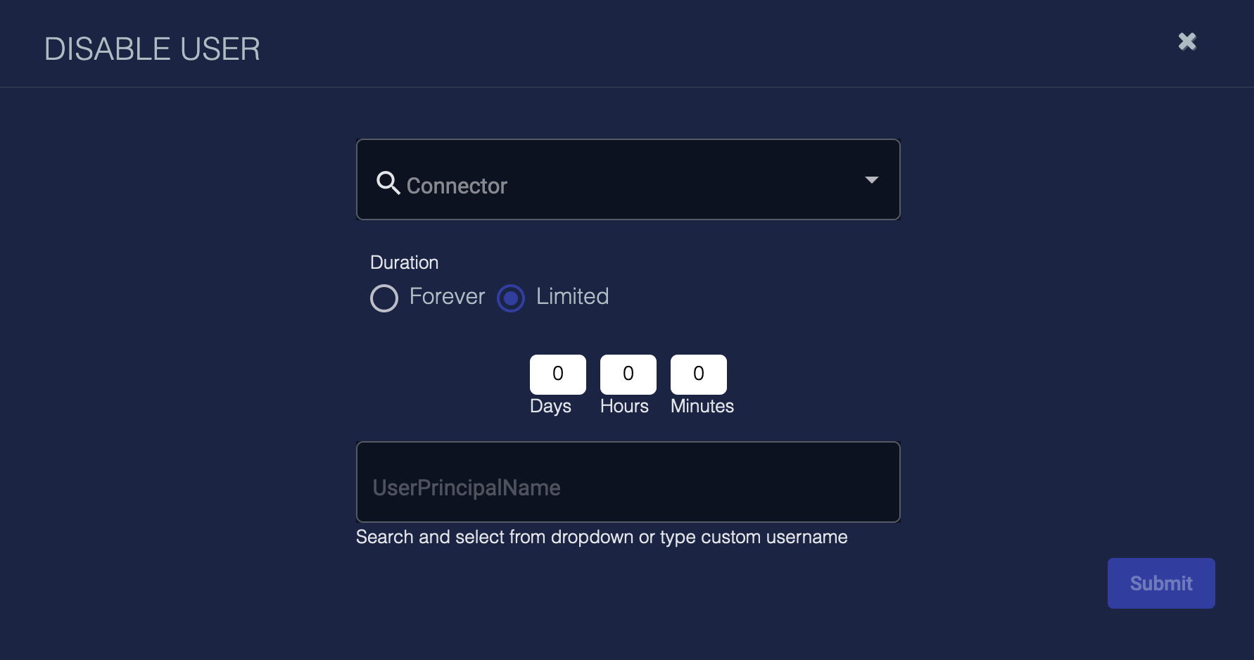Select the Limited radio button

511,298
